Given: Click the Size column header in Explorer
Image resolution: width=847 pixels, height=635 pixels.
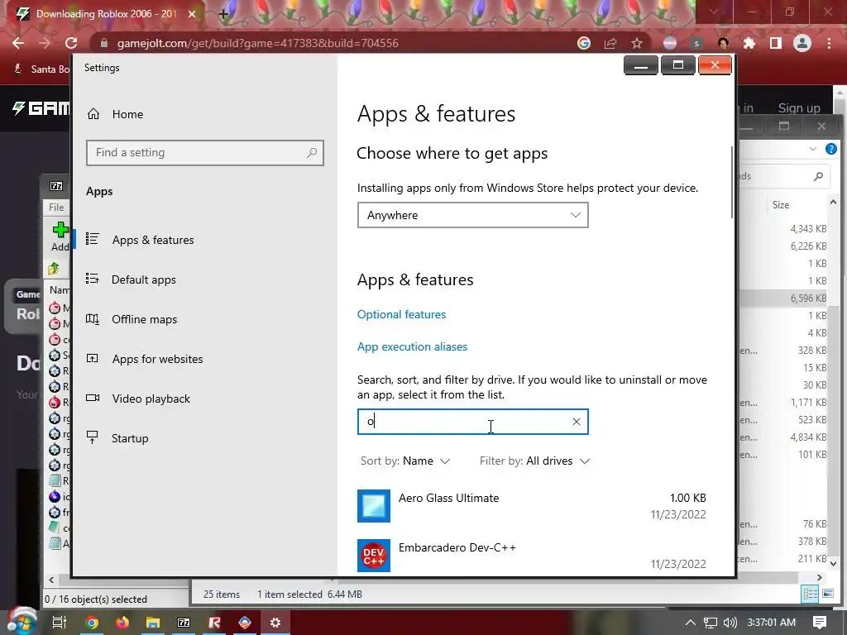Looking at the screenshot, I should point(781,205).
